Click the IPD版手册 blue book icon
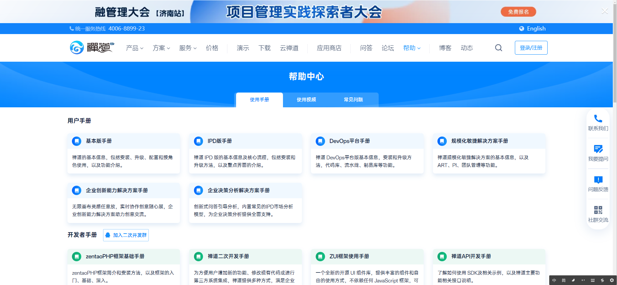This screenshot has height=285, width=617. 198,141
